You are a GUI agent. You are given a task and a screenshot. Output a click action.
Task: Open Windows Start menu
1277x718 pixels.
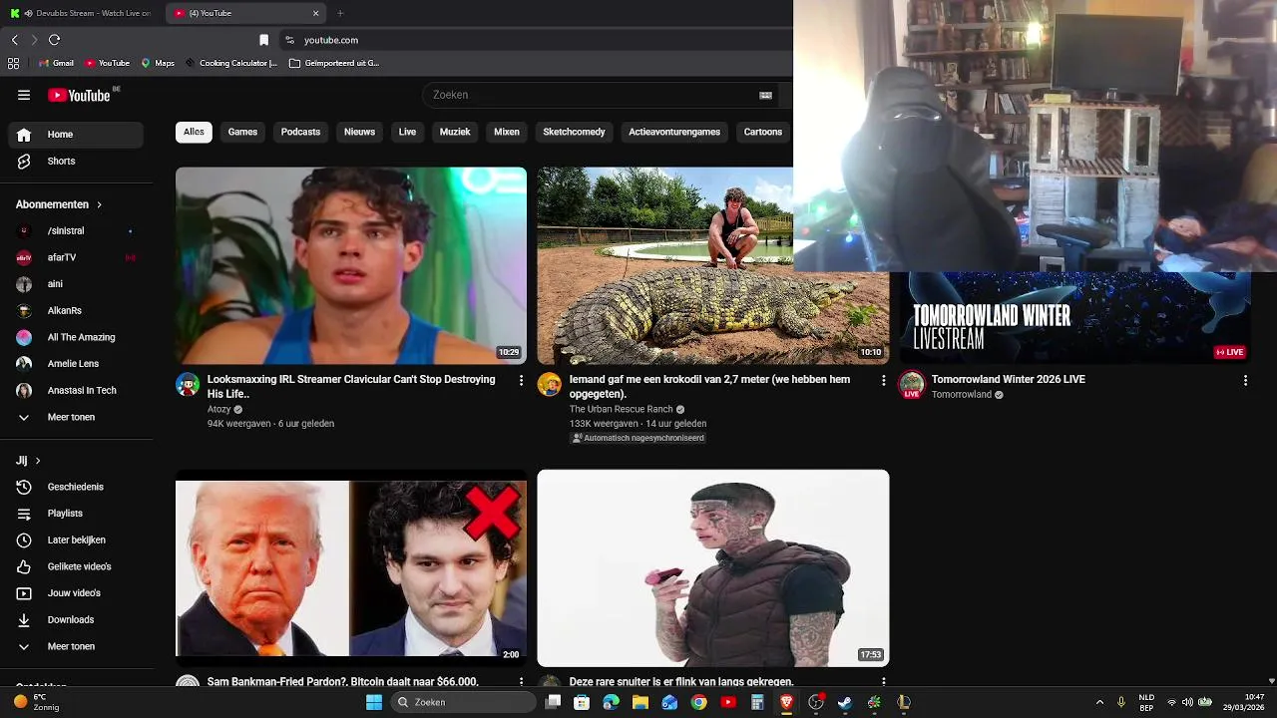[x=374, y=702]
